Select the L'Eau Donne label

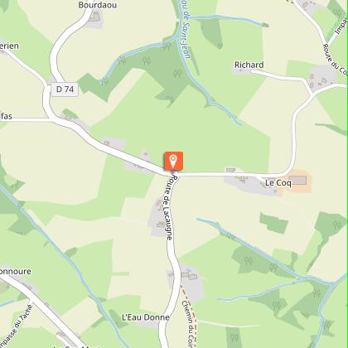pyautogui.click(x=146, y=317)
